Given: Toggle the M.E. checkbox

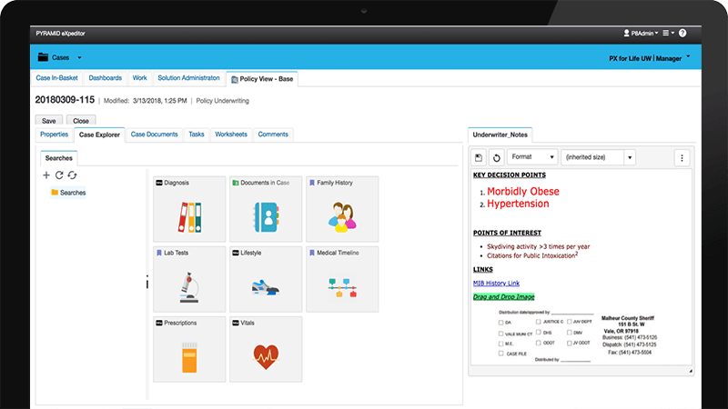Looking at the screenshot, I should (500, 344).
